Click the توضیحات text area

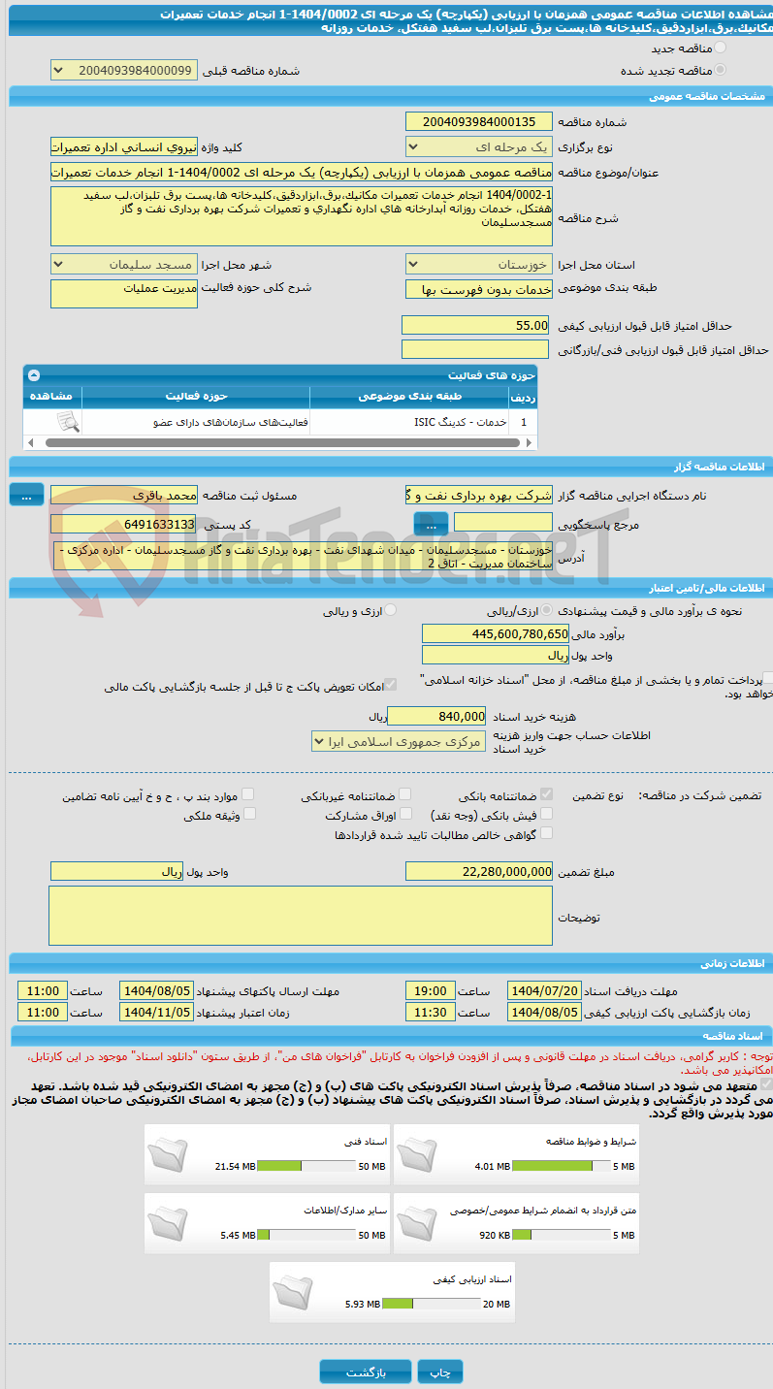click(302, 916)
